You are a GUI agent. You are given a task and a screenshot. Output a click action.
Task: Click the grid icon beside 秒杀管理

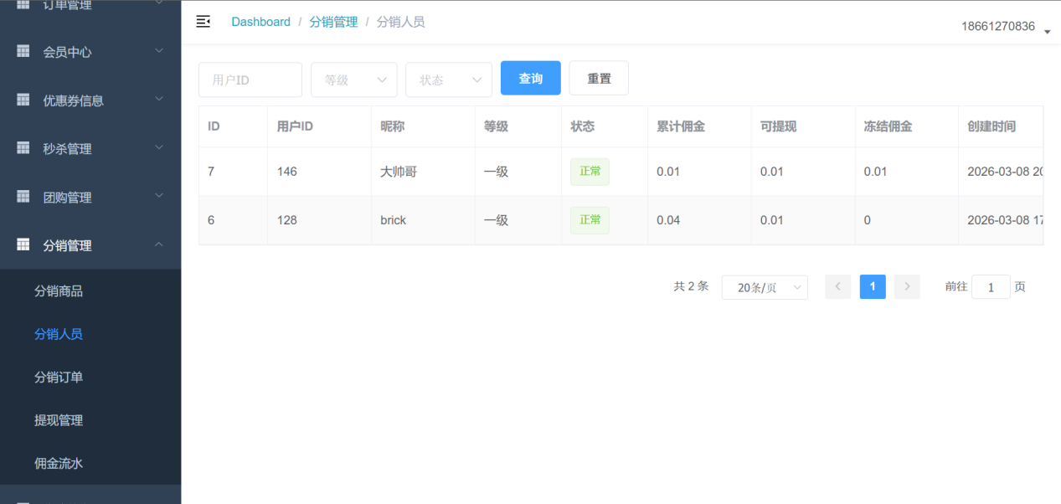click(23, 148)
